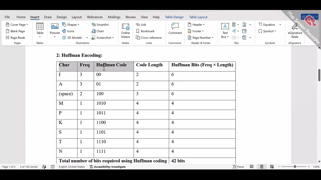Open the Cover Page gallery
321x180 pixels.
(x=17, y=24)
